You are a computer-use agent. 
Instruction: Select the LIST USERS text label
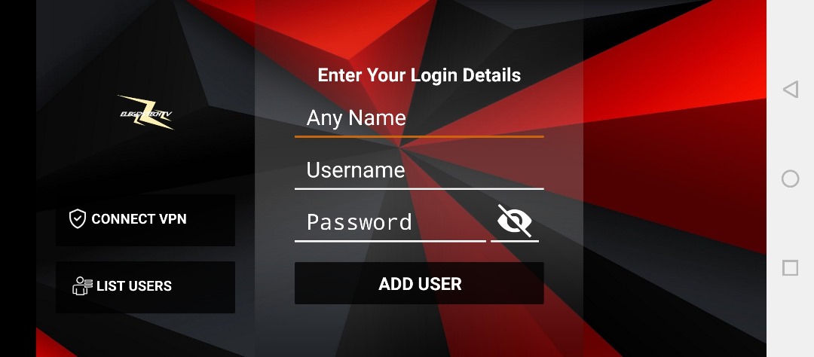coord(134,286)
